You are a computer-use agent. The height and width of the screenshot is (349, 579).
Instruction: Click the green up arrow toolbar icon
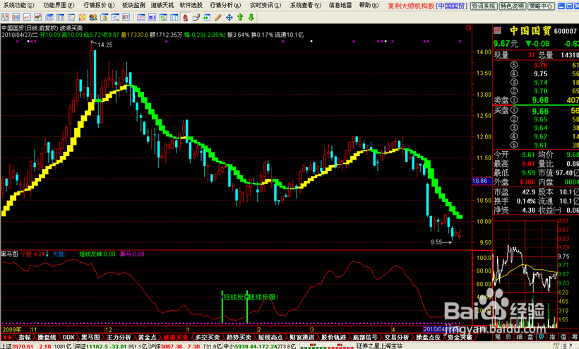[240, 18]
